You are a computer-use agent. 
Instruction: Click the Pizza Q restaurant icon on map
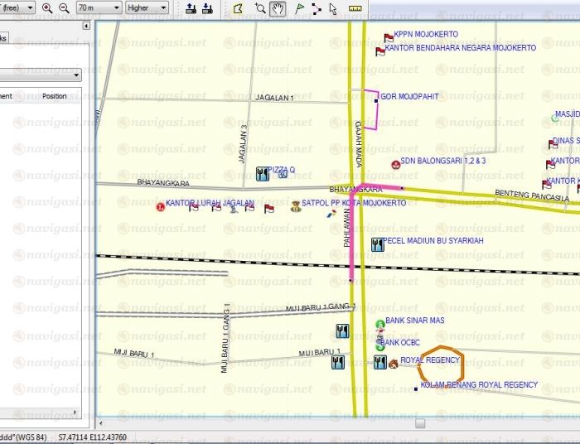tap(263, 174)
